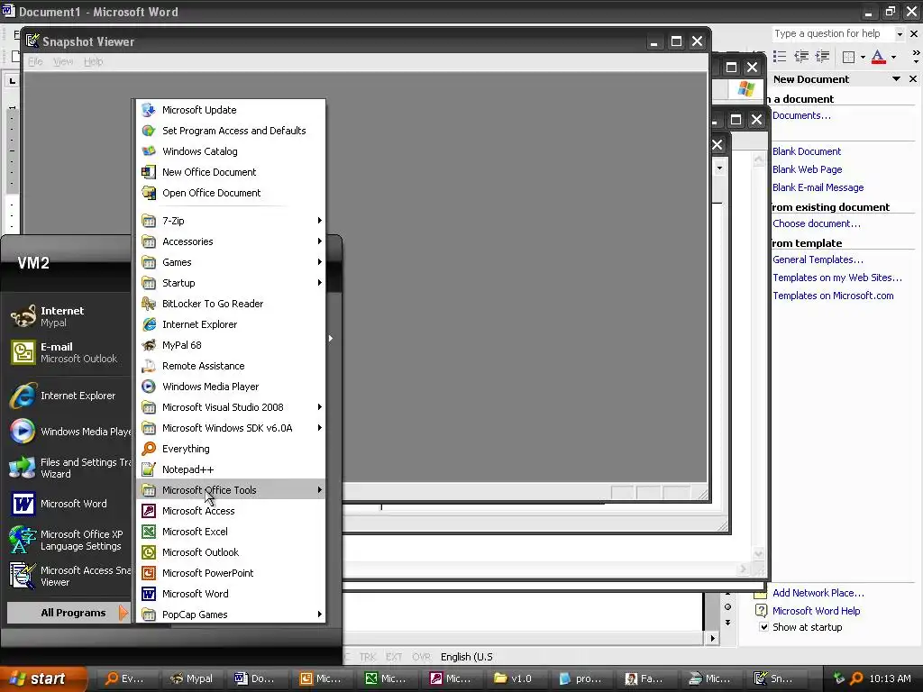This screenshot has width=923, height=692.
Task: Open Microsoft Word Help link
Action: [x=816, y=611]
